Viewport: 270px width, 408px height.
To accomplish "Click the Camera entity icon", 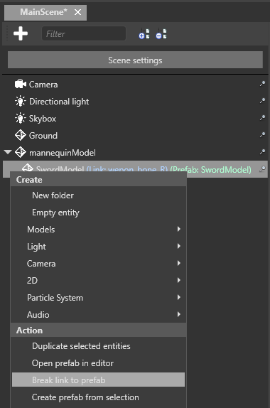I will point(21,85).
